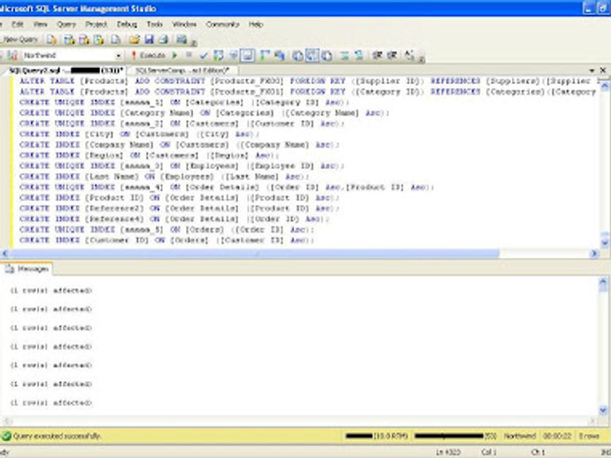The height and width of the screenshot is (458, 611).
Task: Display the Estimated Execution Plan
Action: click(219, 56)
